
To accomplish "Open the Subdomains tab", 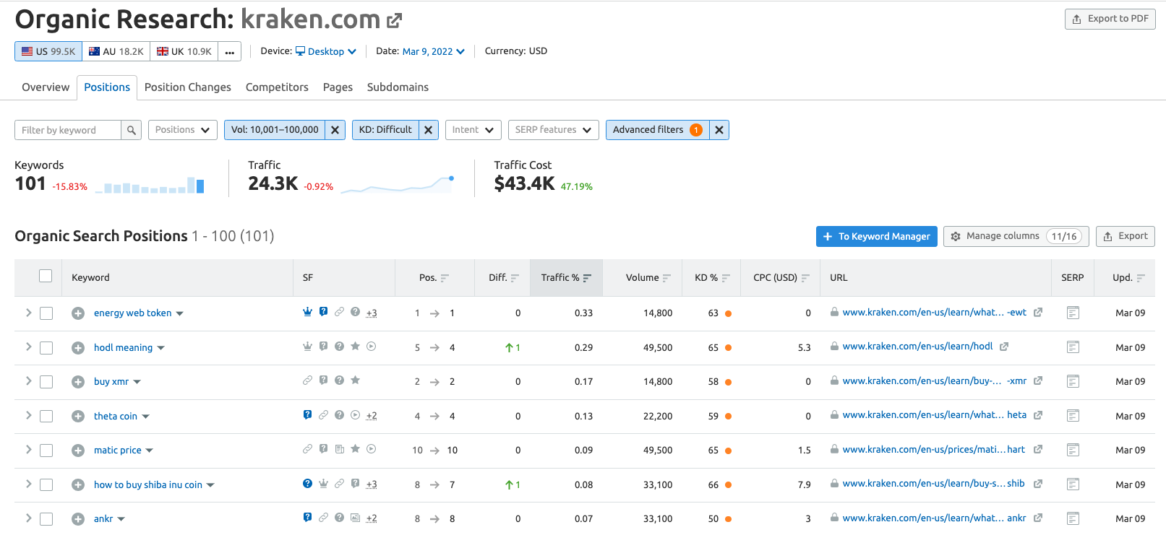I will 398,87.
